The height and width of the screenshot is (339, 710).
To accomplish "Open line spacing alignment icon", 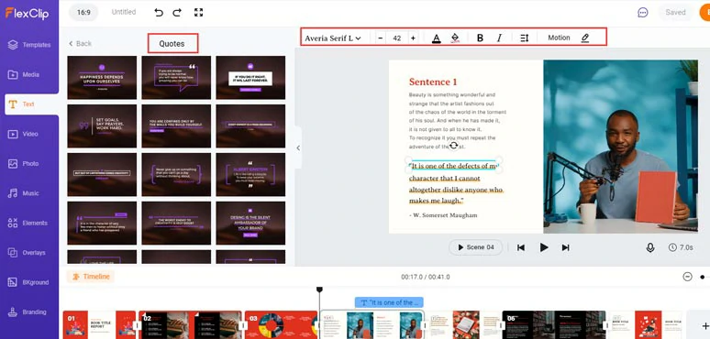I will [x=525, y=38].
